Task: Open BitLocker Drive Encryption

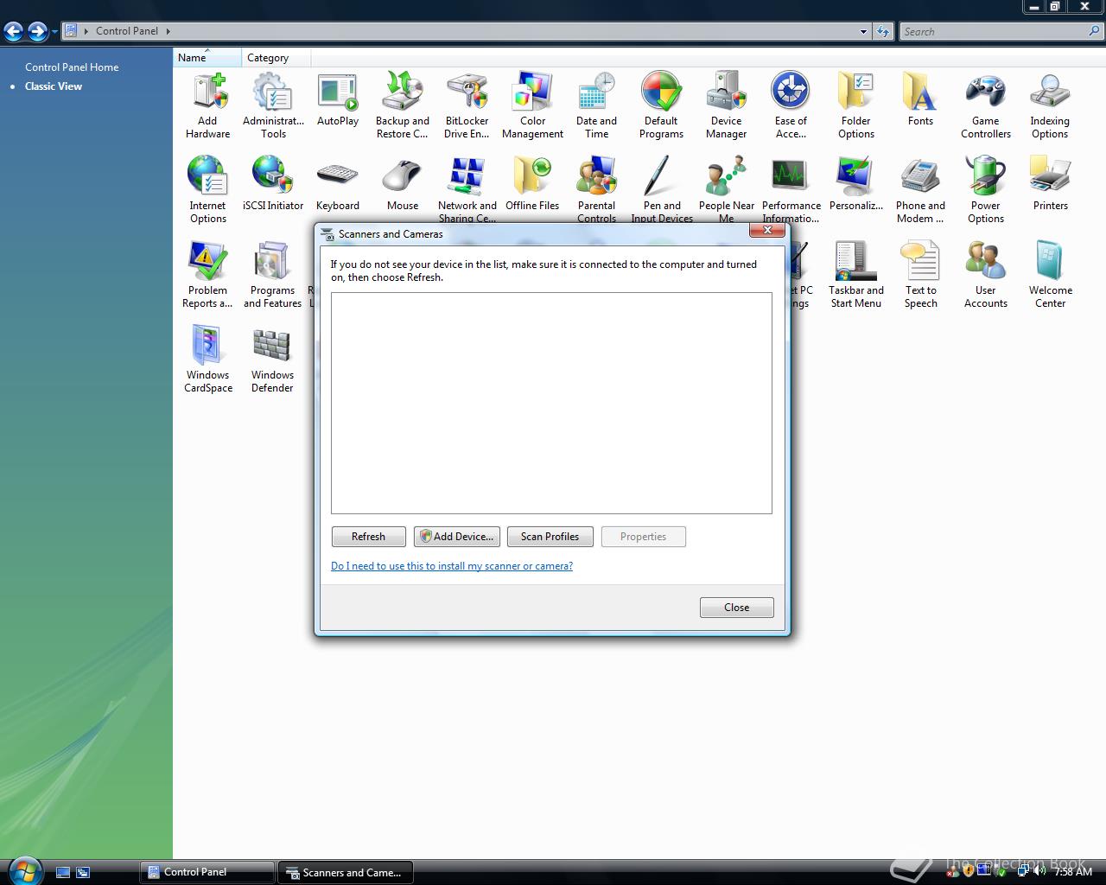Action: coord(467,105)
